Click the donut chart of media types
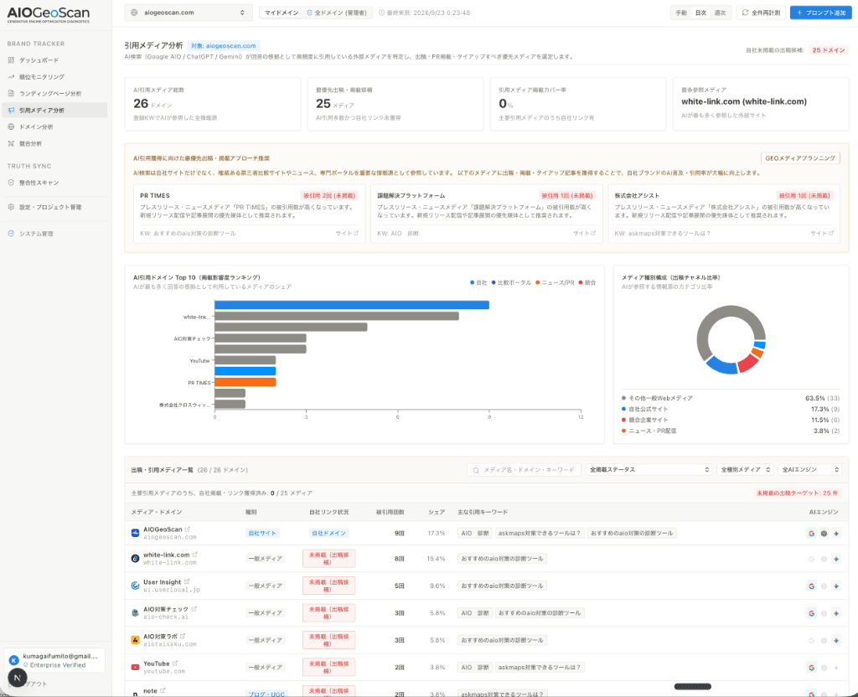The width and height of the screenshot is (858, 697). click(731, 340)
